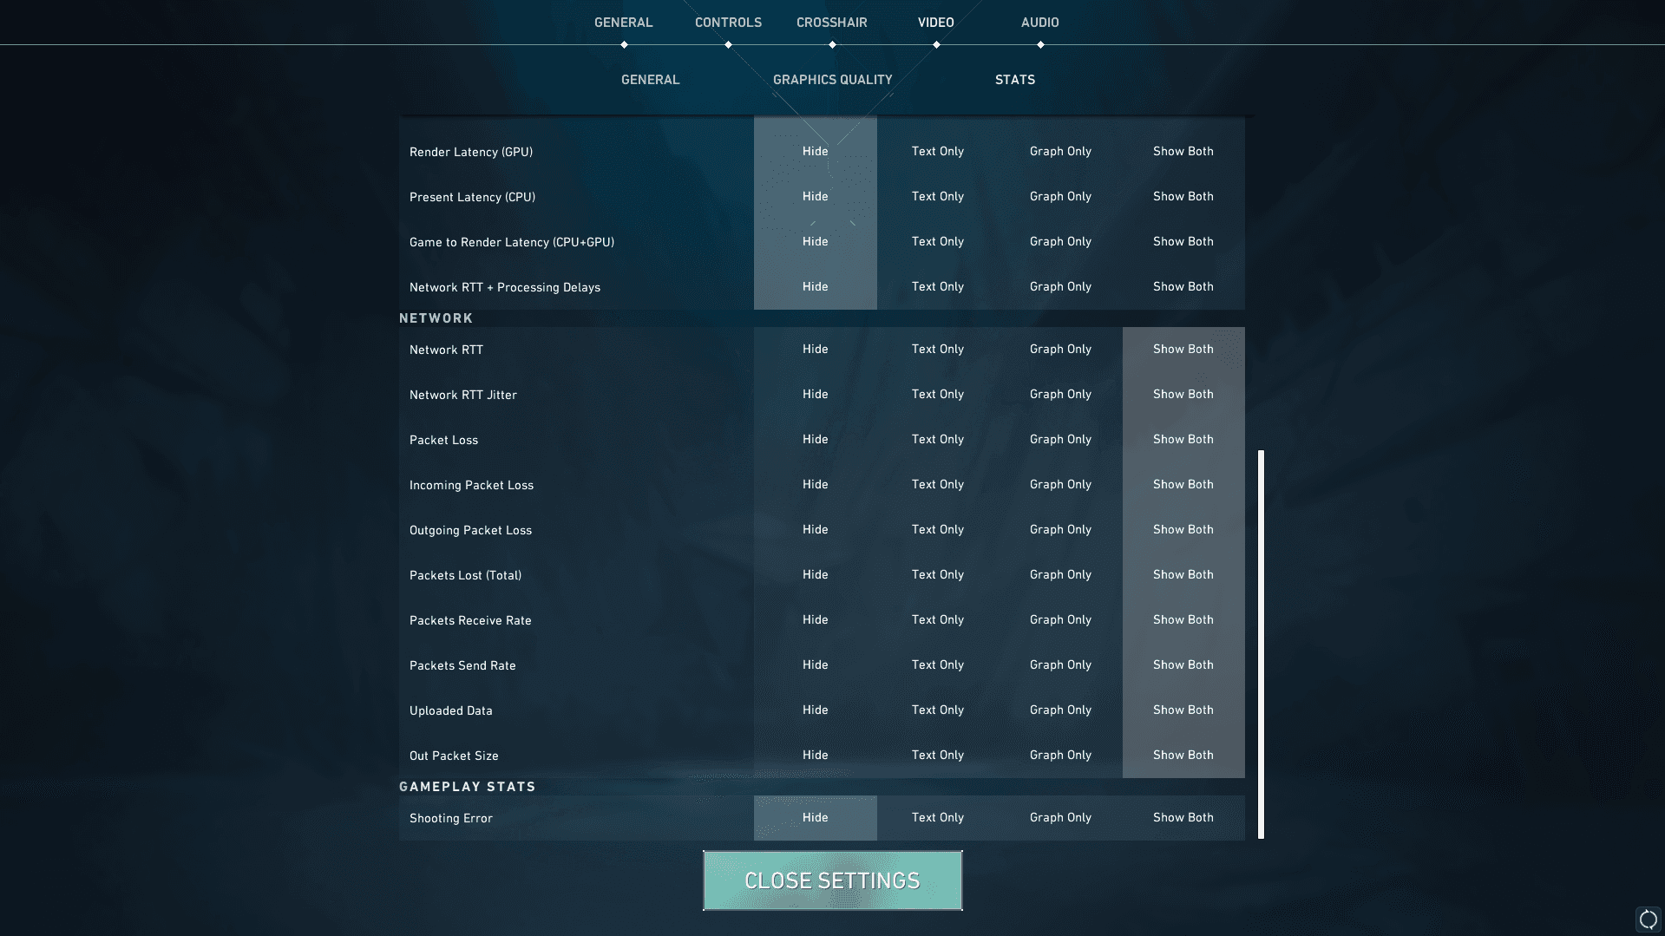This screenshot has width=1665, height=936.
Task: Hide the Uploaded Data stat
Action: click(815, 710)
